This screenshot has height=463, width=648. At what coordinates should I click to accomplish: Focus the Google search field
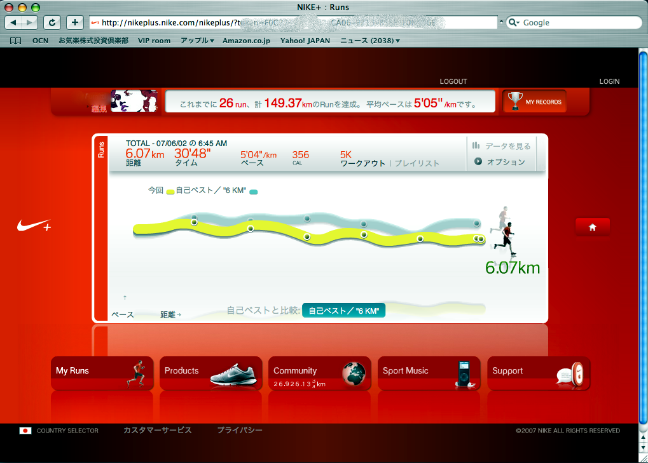tap(573, 22)
